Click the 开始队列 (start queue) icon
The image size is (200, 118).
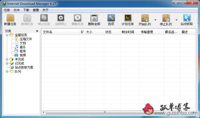pyautogui.click(x=145, y=18)
